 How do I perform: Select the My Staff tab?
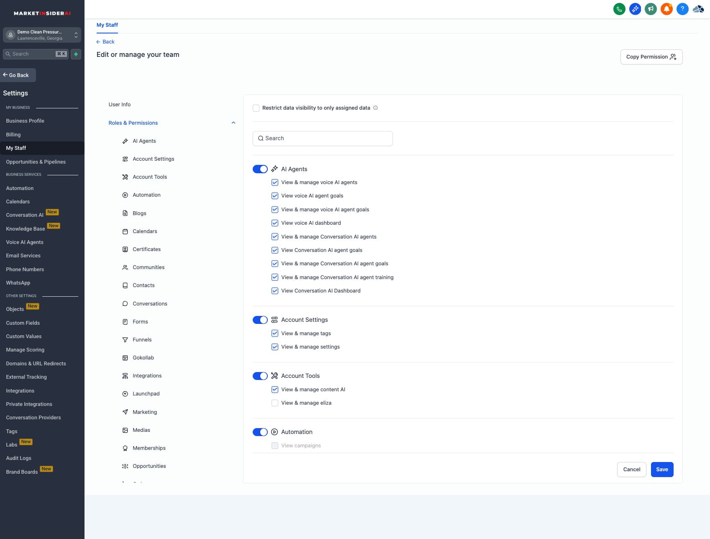(x=107, y=25)
